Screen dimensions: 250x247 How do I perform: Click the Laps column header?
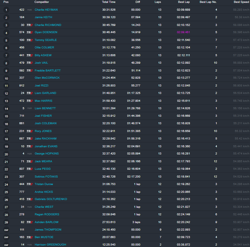tap(158, 2)
